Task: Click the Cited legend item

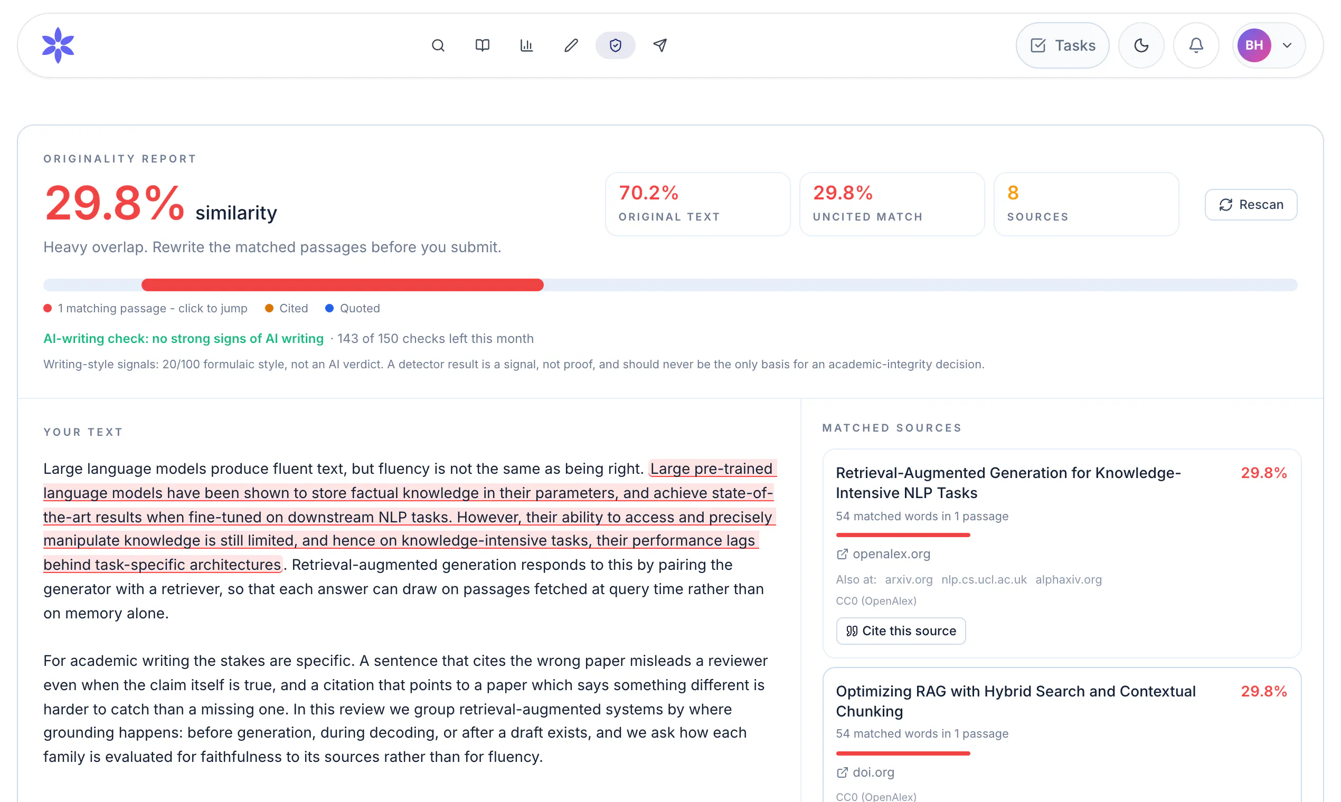Action: point(287,308)
